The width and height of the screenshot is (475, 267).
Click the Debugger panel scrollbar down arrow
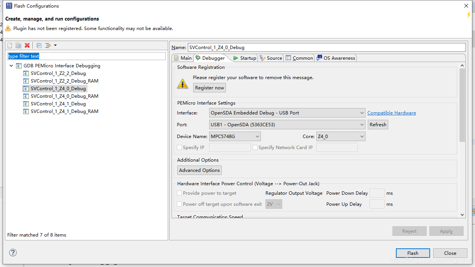click(462, 215)
